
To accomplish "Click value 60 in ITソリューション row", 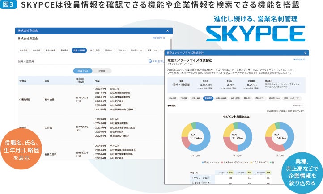I will [x=230, y=178].
